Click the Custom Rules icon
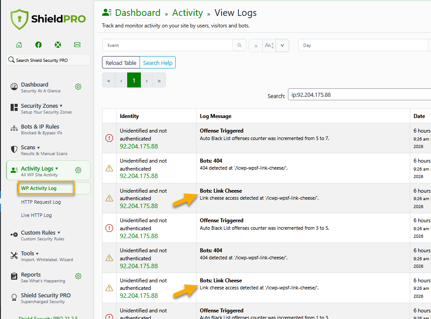The image size is (431, 319). coord(14,235)
